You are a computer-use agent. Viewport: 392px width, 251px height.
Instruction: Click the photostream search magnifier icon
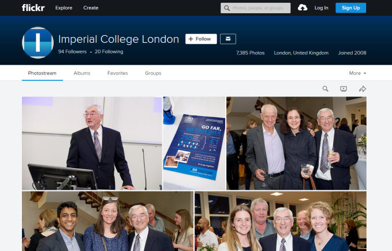click(x=325, y=89)
